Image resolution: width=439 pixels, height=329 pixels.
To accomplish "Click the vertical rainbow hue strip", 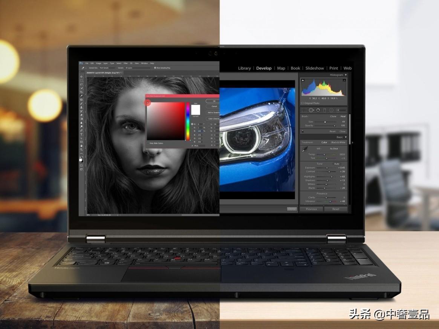I will tap(187, 120).
